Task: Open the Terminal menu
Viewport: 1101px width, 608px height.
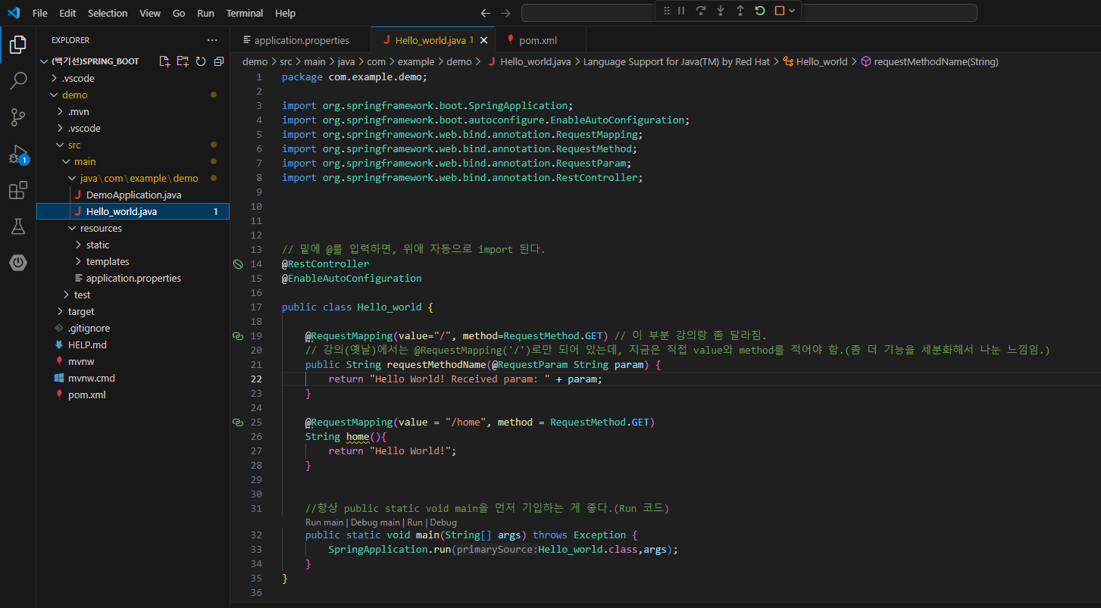Action: (244, 13)
